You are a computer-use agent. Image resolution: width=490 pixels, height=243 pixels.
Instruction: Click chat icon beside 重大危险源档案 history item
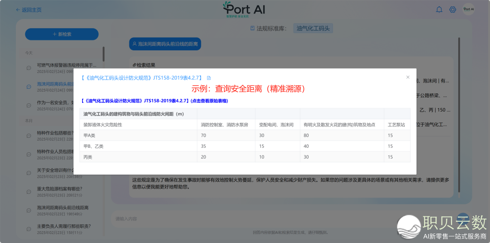click(29, 192)
